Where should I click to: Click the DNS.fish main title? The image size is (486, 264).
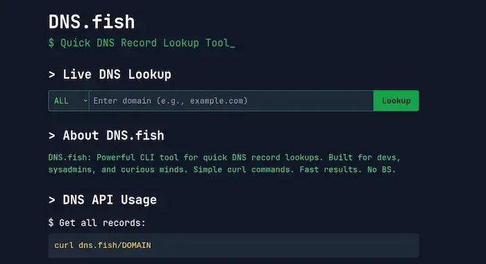[92, 22]
